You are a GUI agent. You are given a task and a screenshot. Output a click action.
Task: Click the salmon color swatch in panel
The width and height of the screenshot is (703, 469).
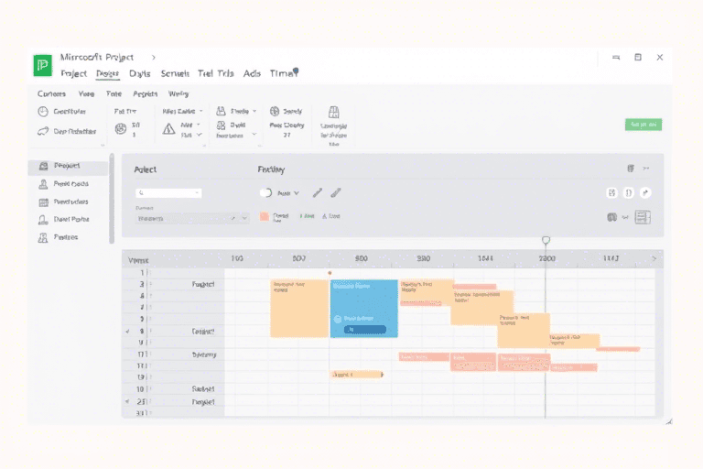pos(265,216)
